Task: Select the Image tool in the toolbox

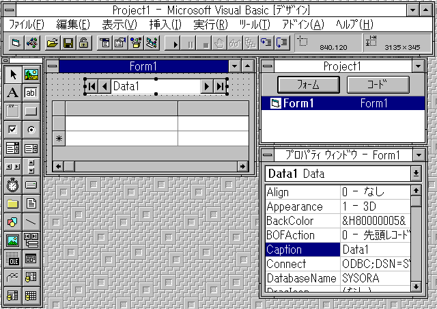Action: tap(13, 241)
